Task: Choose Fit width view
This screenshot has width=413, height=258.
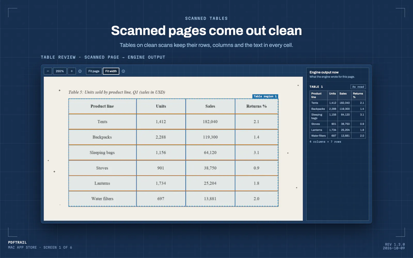Action: (x=111, y=71)
